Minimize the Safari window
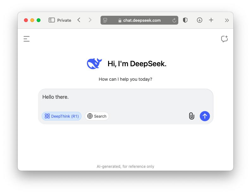The height and width of the screenshot is (194, 251). pos(32,20)
